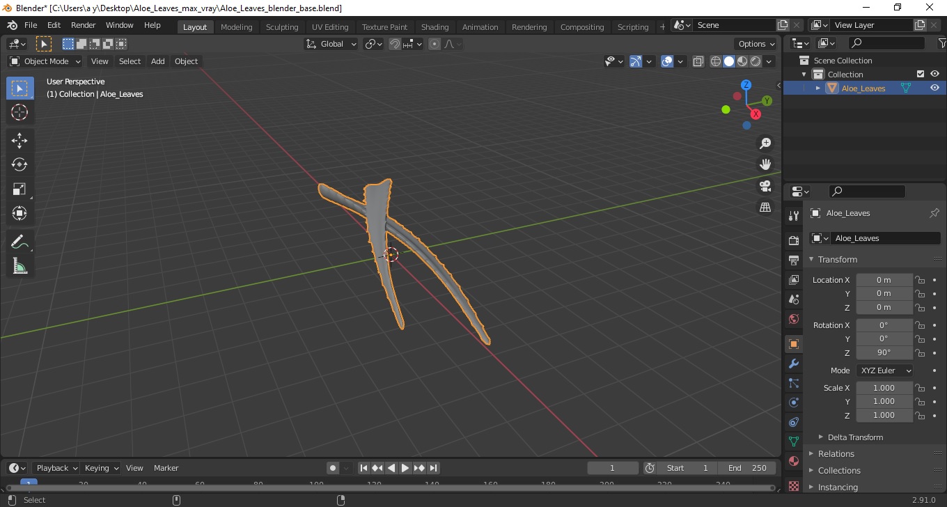This screenshot has height=507, width=947.
Task: Click the filter funnel in outliner
Action: [942, 43]
